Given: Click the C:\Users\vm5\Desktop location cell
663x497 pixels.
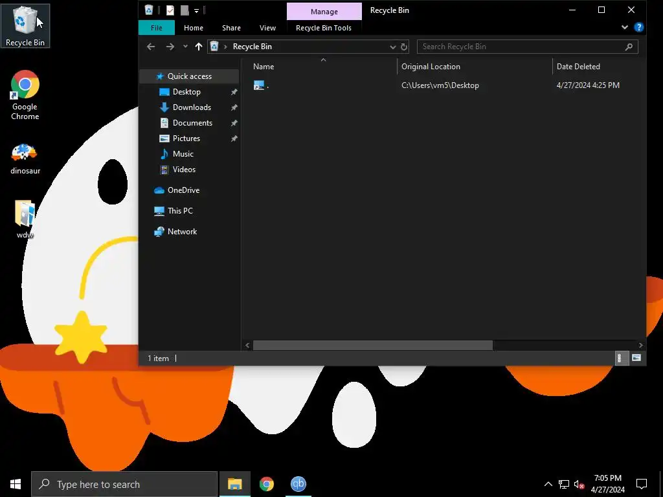Looking at the screenshot, I should coord(440,85).
